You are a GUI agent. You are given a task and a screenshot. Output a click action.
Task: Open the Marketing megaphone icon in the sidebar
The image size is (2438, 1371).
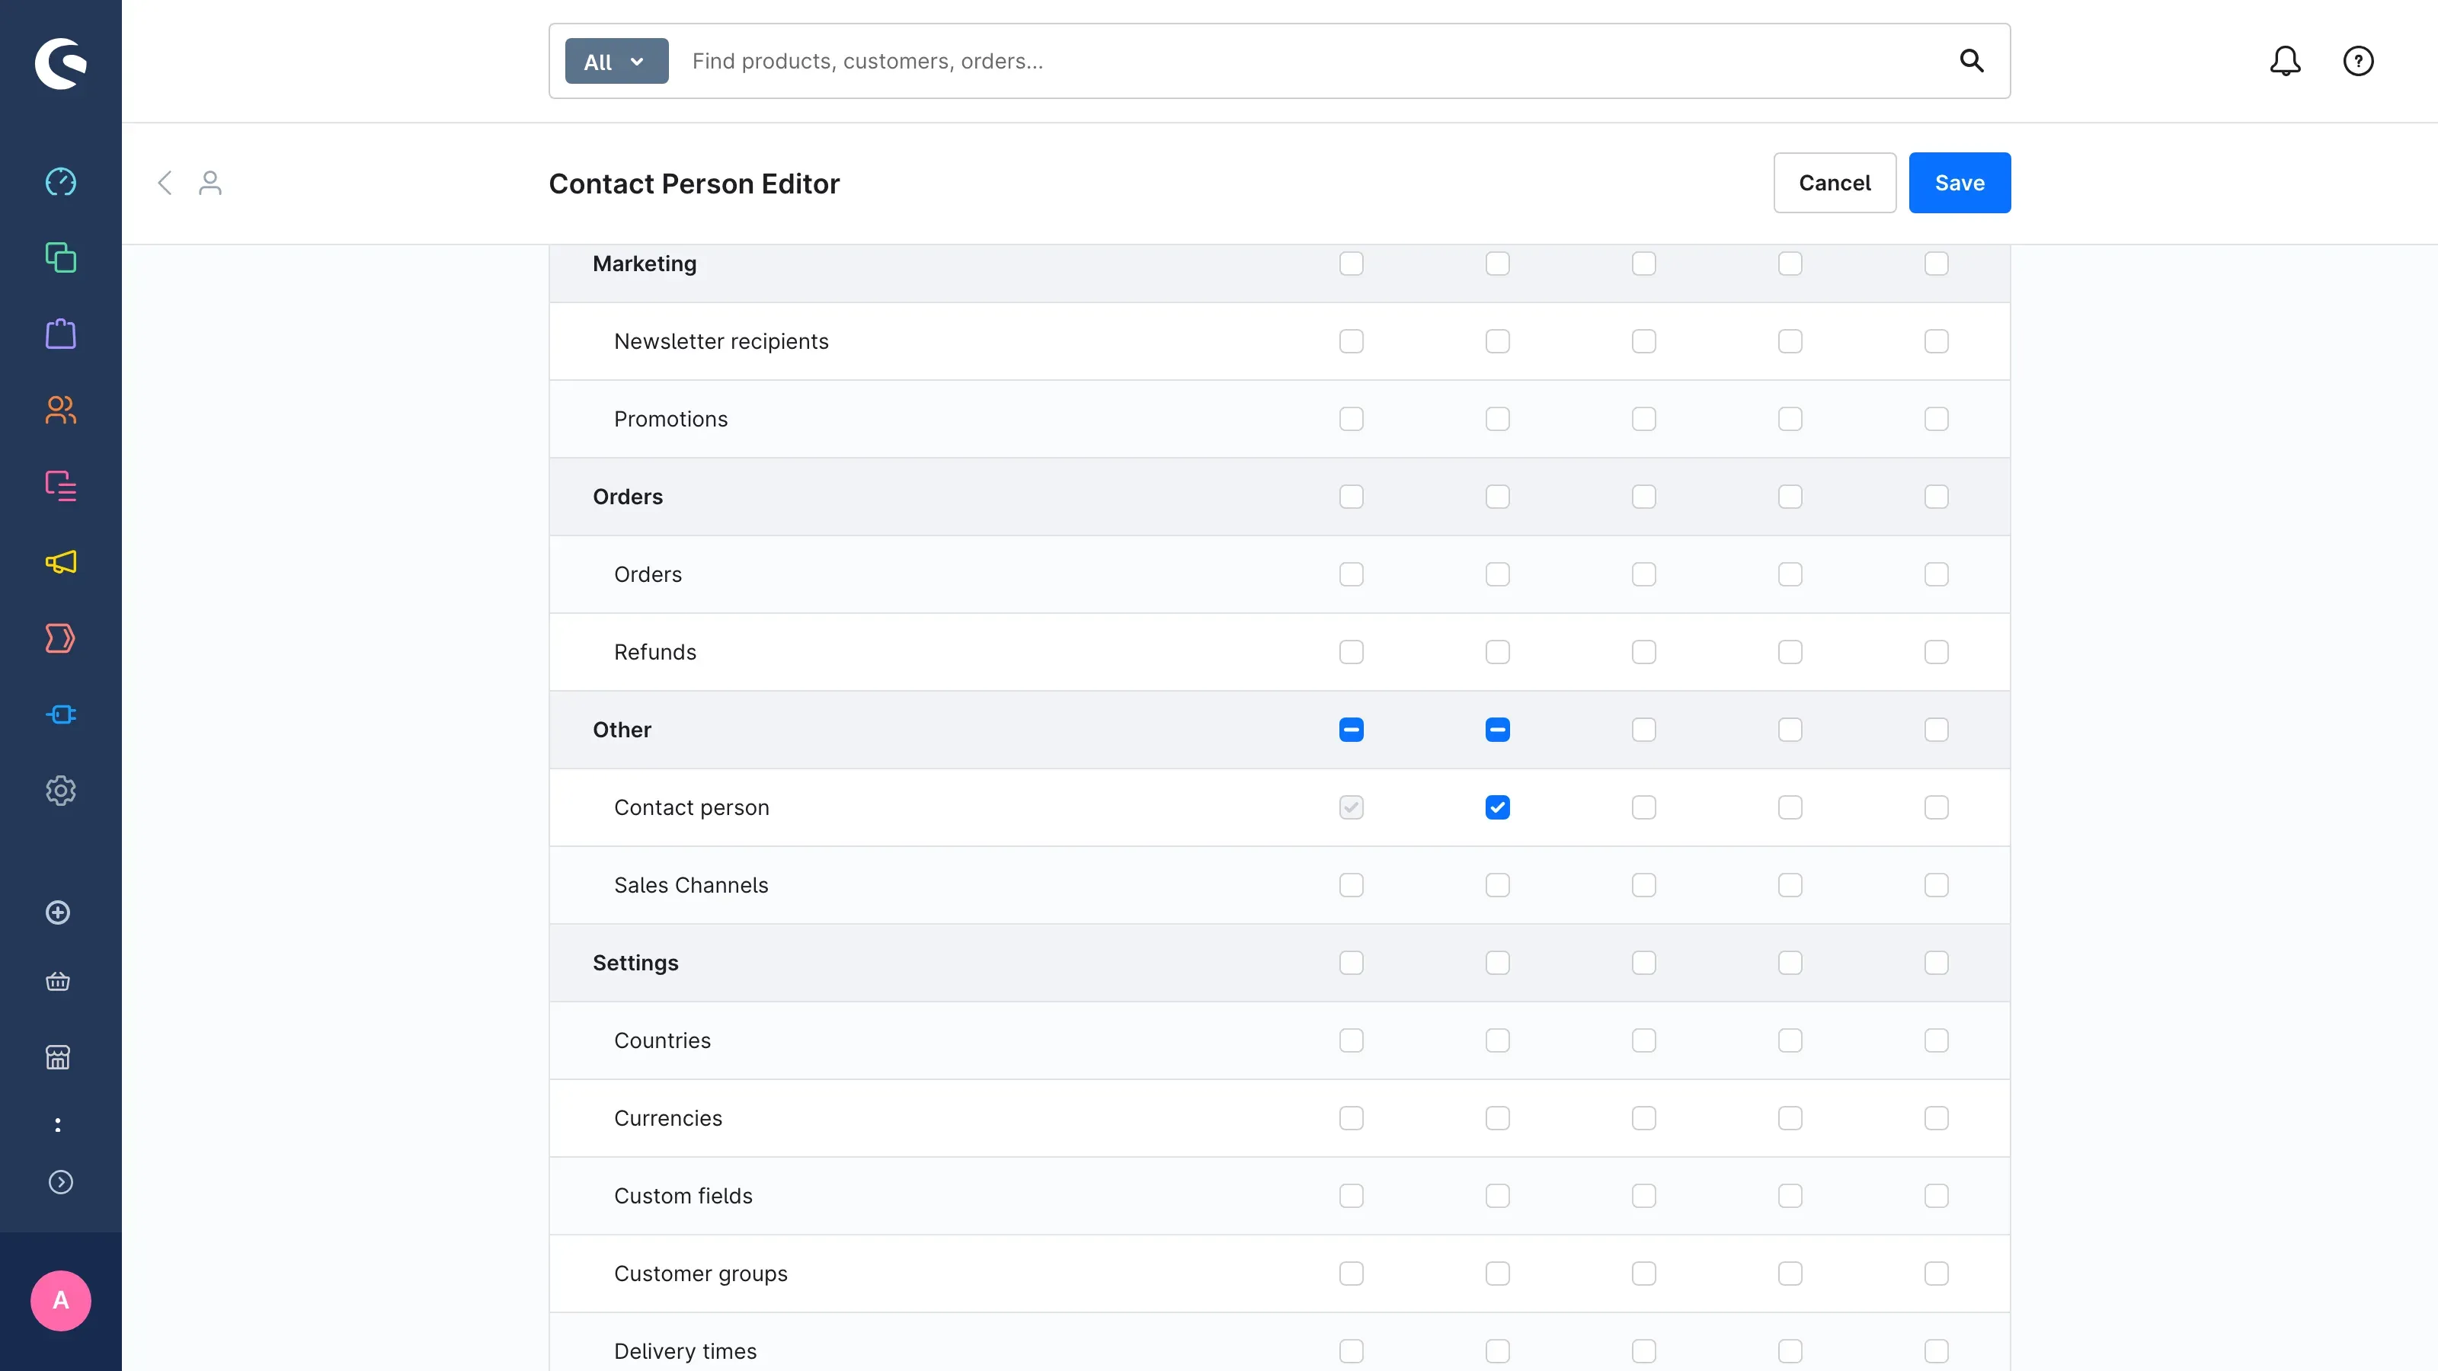pyautogui.click(x=61, y=562)
